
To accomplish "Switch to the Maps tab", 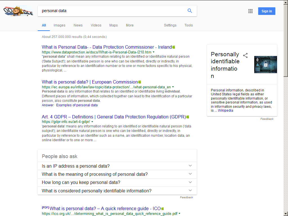I will (114, 25).
